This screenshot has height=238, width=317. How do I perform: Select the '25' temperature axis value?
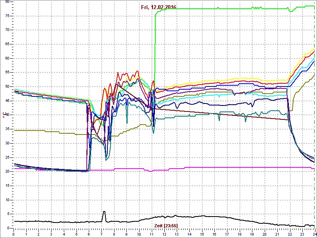pos(7,157)
